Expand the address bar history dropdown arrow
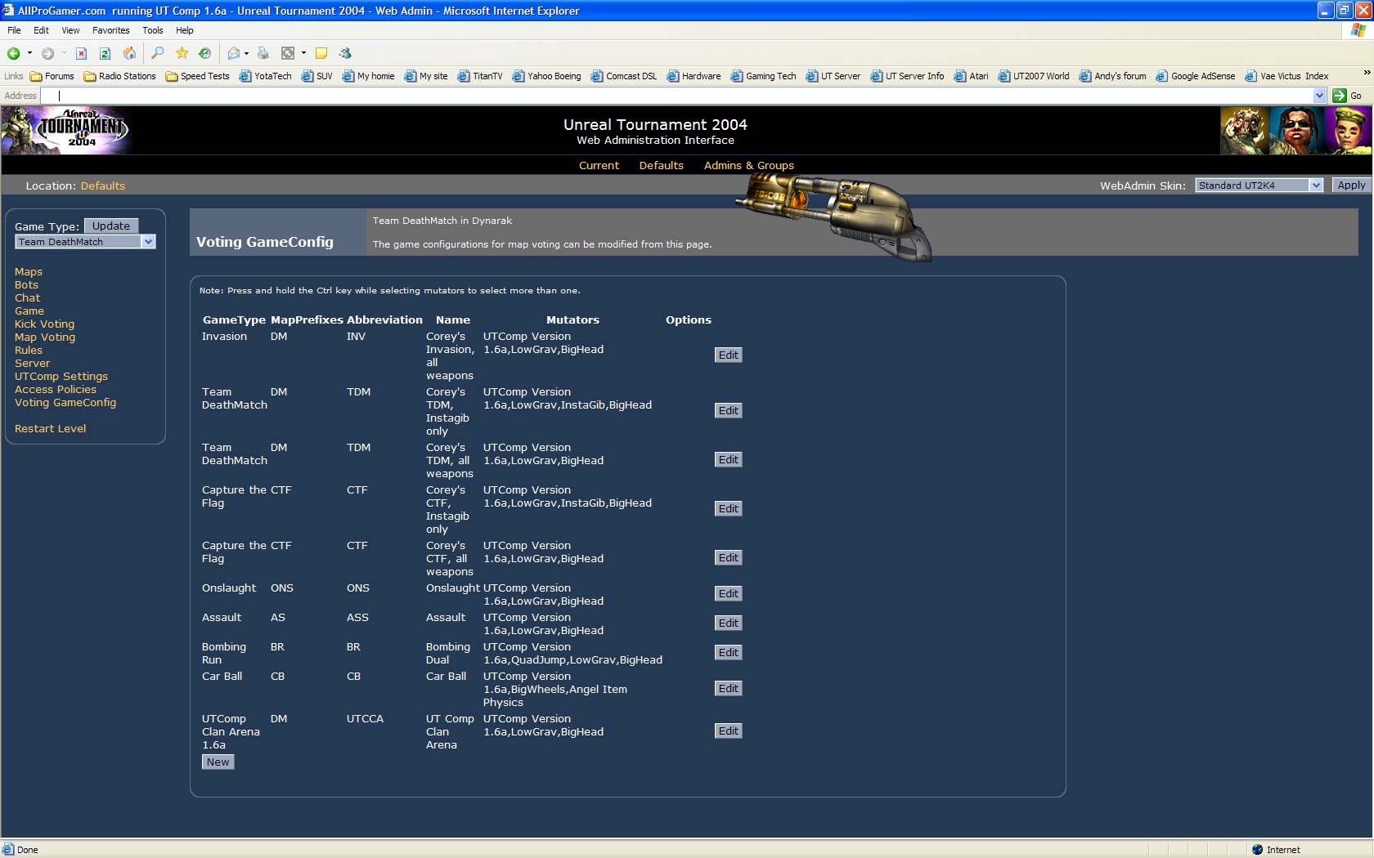1374x858 pixels. pos(1319,96)
